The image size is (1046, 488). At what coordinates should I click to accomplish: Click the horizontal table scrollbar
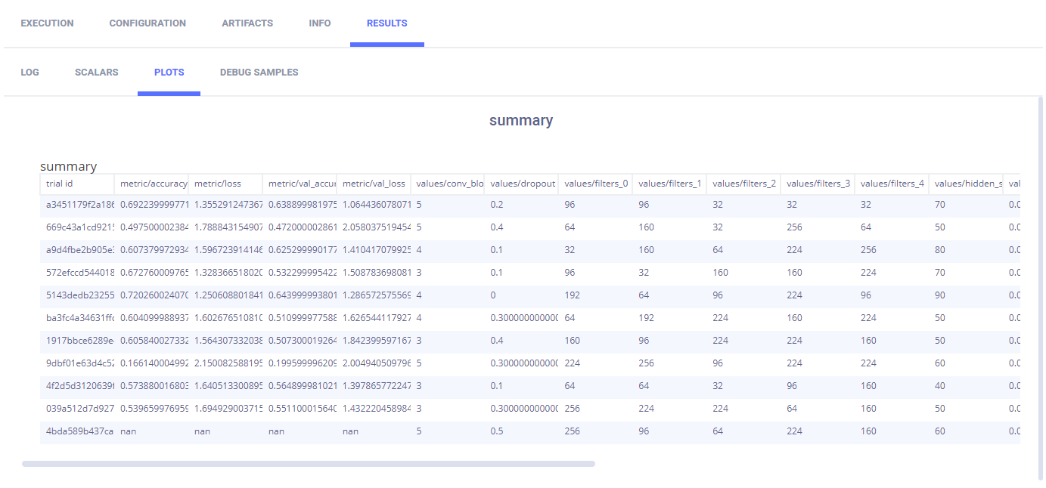coord(309,464)
